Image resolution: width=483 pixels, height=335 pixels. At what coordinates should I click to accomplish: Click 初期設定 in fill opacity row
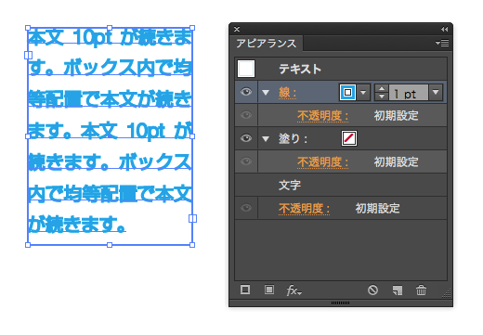(x=396, y=162)
